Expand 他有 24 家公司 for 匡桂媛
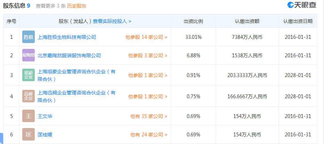Viewport: 324px width, 144px height. click(149, 135)
